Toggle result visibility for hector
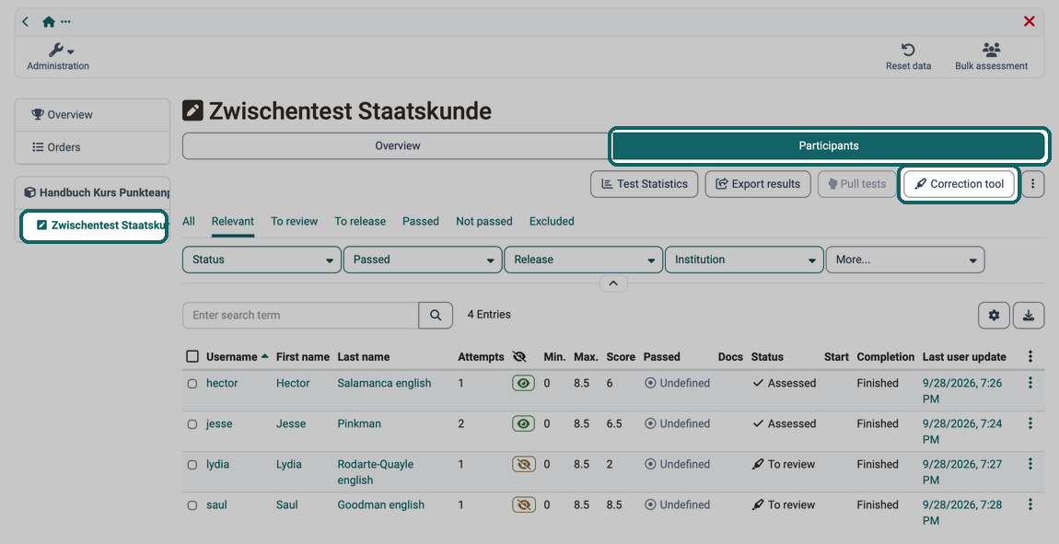 [523, 383]
